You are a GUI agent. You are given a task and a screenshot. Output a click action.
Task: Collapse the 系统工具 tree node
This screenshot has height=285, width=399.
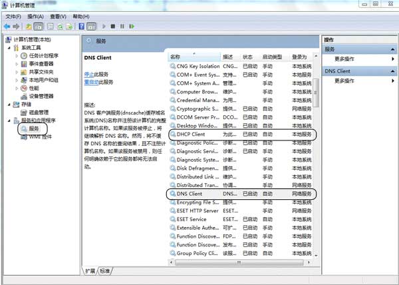point(9,48)
